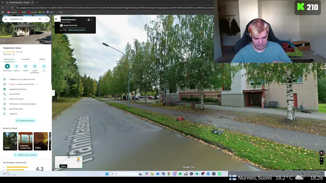Screen dimensions: 326x183
Task: Open the keyboard input tool icon
Action: click(x=56, y=19)
